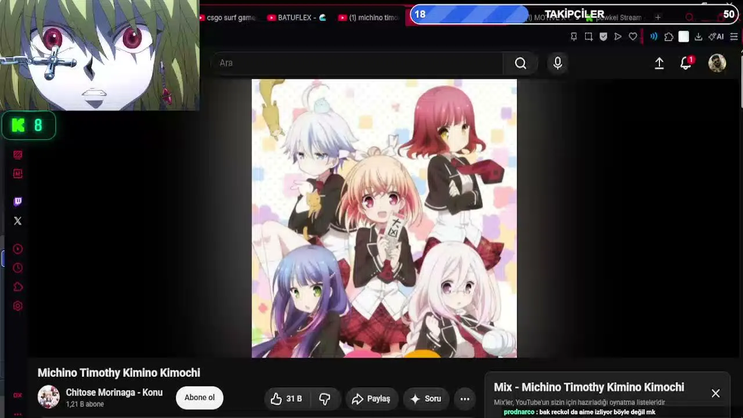Close the Mix playlist panel
Screen dimensions: 743x418
pos(716,394)
